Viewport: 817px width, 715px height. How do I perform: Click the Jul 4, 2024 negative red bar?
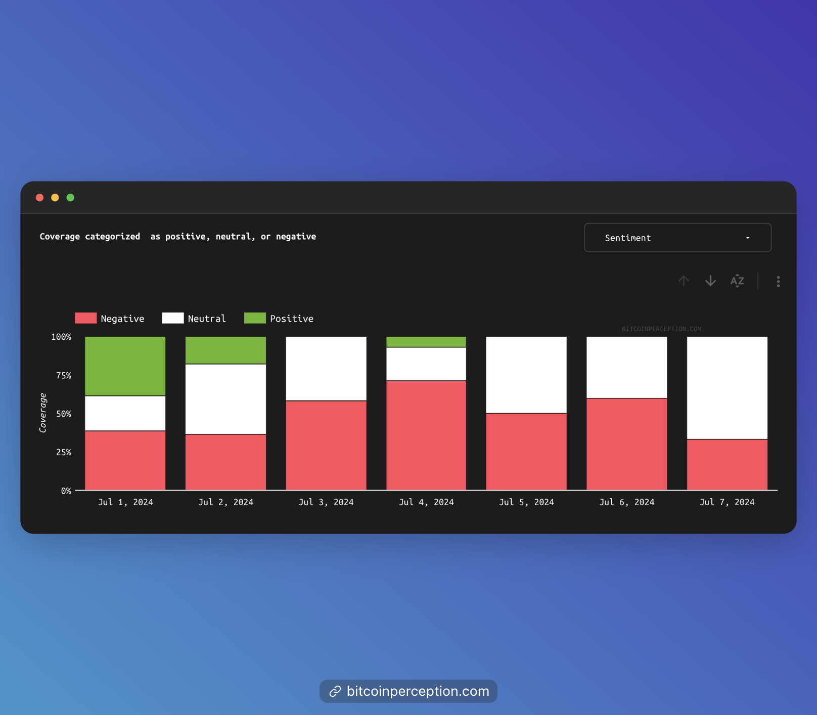click(x=426, y=435)
